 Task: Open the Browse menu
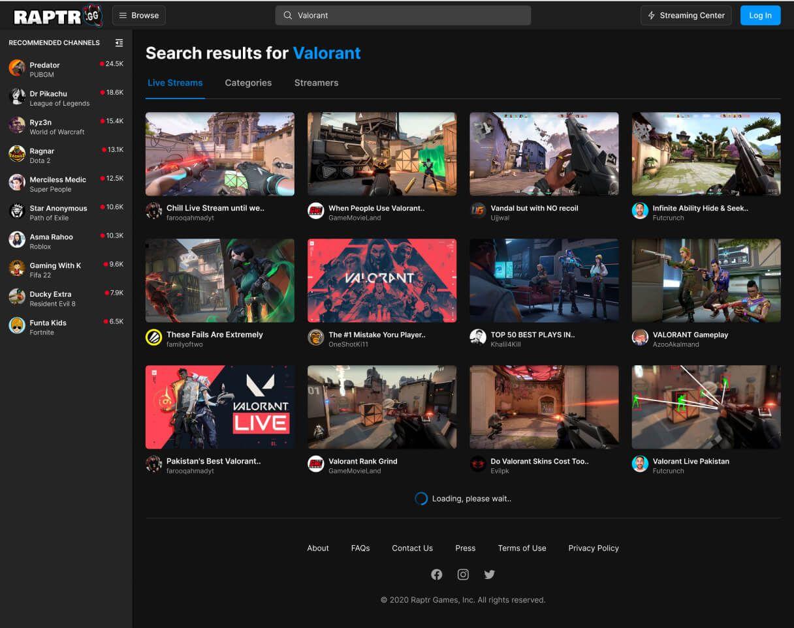click(x=139, y=16)
